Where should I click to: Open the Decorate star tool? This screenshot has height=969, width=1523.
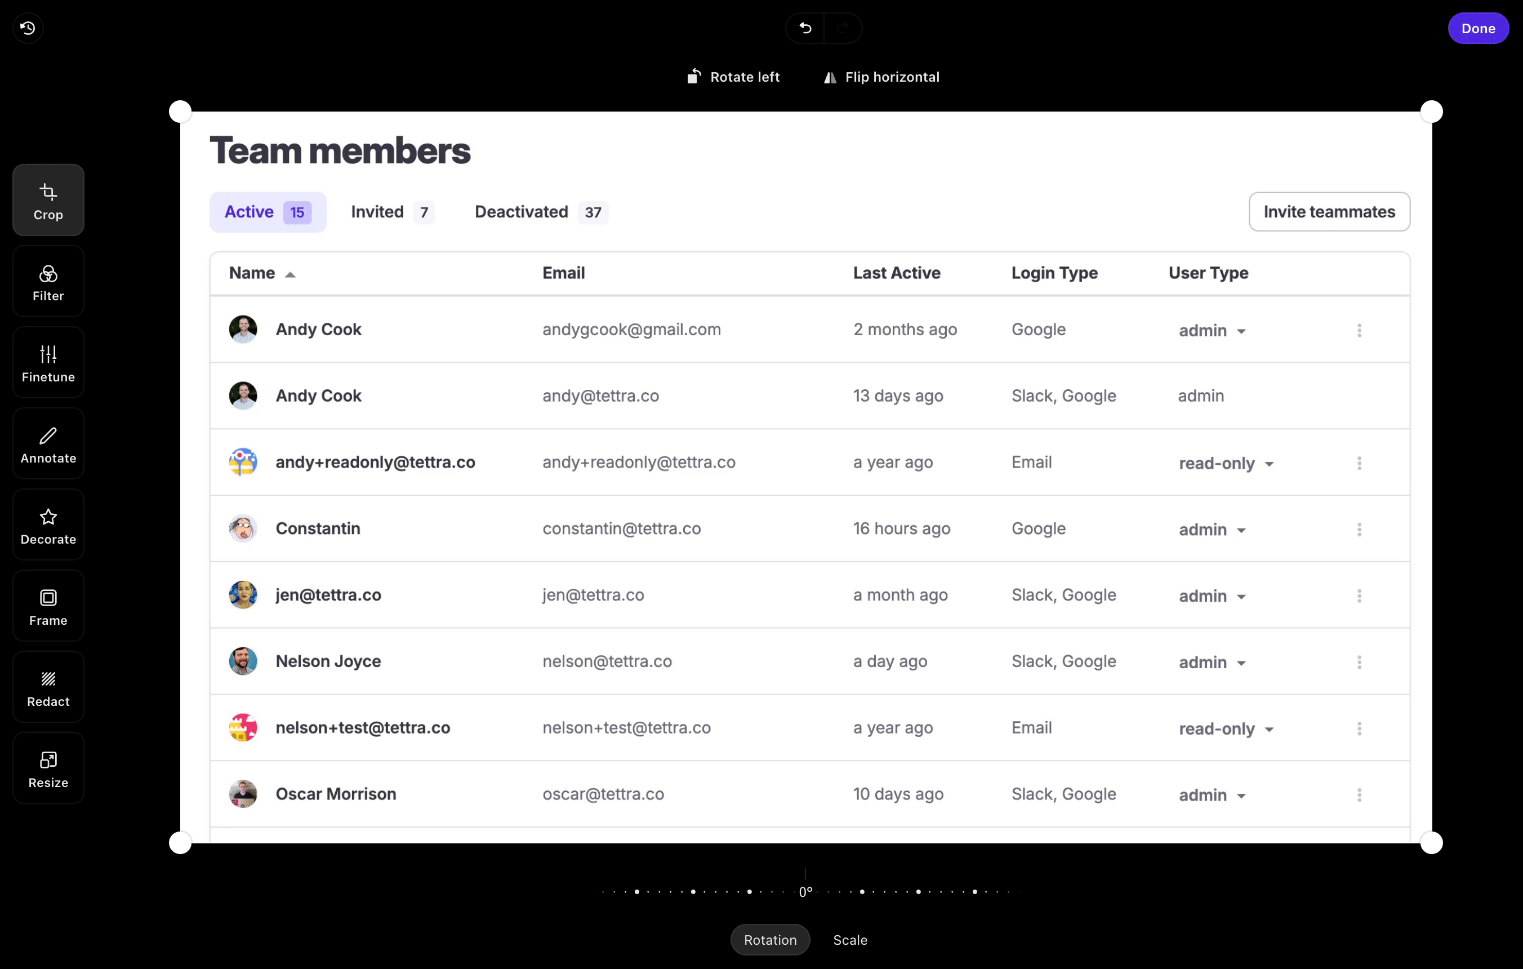pyautogui.click(x=48, y=525)
